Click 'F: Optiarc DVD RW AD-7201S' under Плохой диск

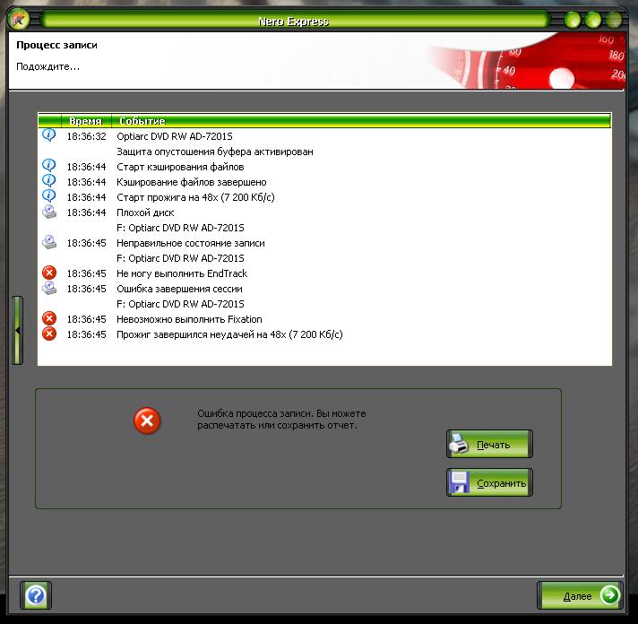[180, 228]
